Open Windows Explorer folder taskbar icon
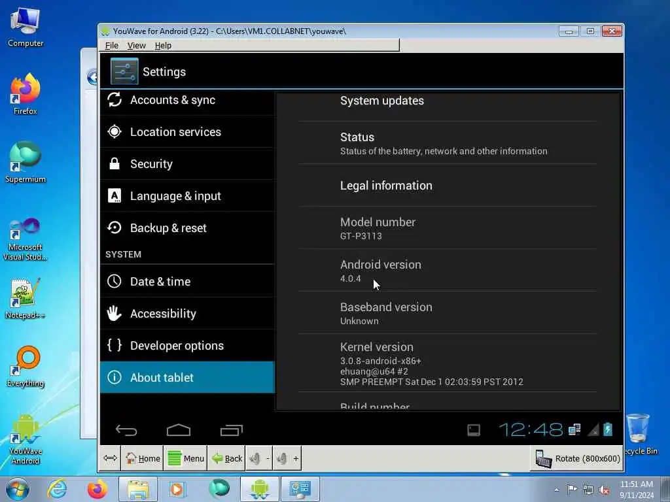 (x=137, y=489)
